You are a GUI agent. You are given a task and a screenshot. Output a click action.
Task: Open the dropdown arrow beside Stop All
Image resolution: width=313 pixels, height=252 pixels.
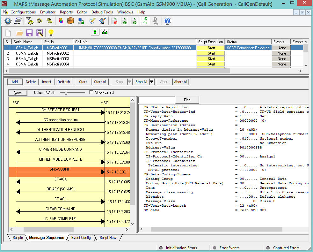point(152,82)
